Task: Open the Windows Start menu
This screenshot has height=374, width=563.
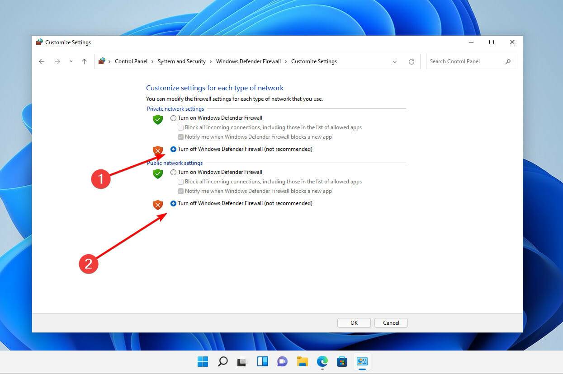Action: tap(203, 361)
